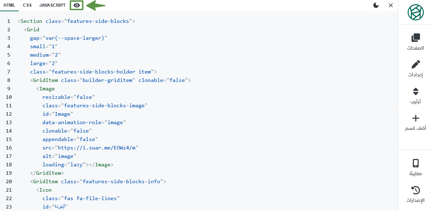The height and width of the screenshot is (211, 433).
Task: Toggle dark mode moon icon
Action: tap(376, 5)
